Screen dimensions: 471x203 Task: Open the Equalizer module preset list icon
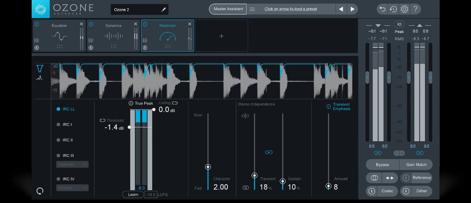(x=37, y=40)
